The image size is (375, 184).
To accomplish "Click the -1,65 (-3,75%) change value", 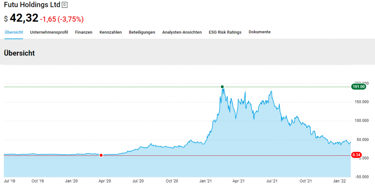I will pyautogui.click(x=62, y=19).
